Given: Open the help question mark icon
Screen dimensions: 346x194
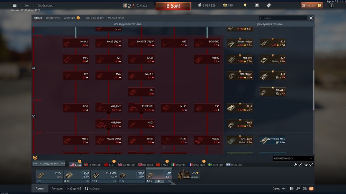Looking at the screenshot, I should tap(331, 6).
